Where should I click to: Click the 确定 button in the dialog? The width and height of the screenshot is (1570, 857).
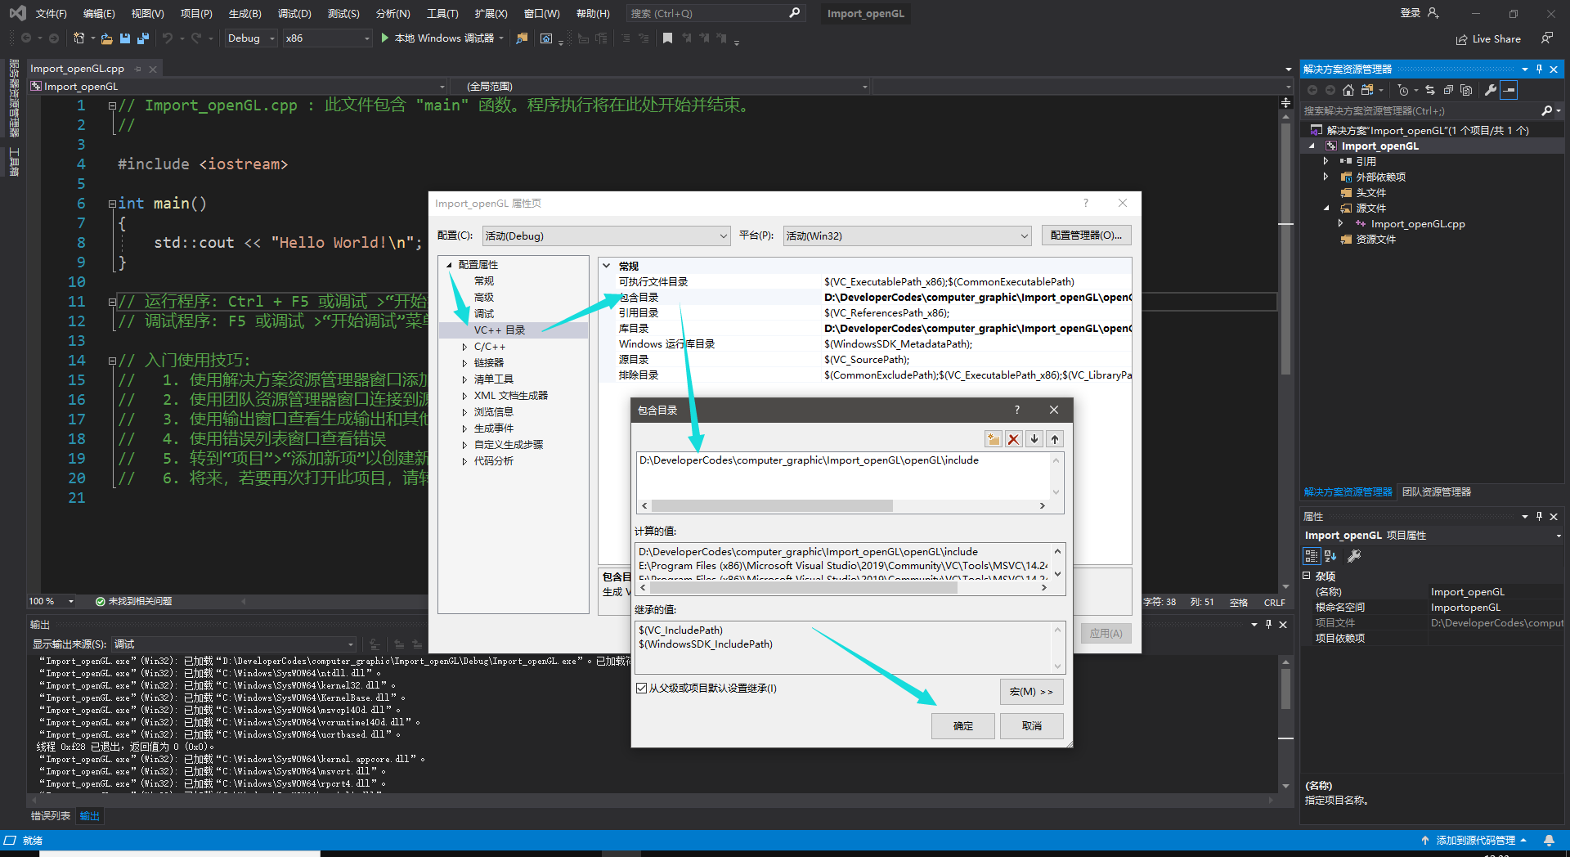coord(962,726)
